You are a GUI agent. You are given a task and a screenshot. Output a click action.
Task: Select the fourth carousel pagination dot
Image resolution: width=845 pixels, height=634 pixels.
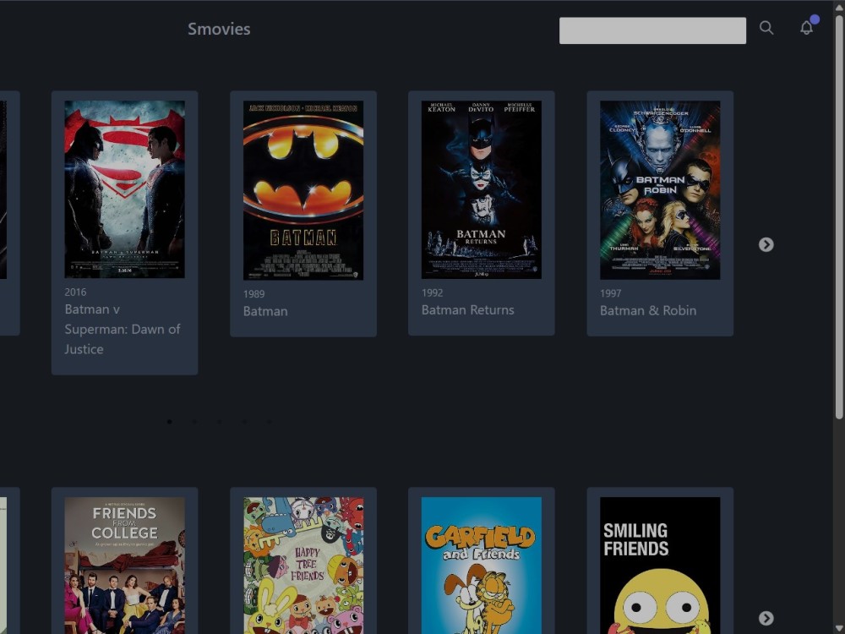[x=245, y=422]
